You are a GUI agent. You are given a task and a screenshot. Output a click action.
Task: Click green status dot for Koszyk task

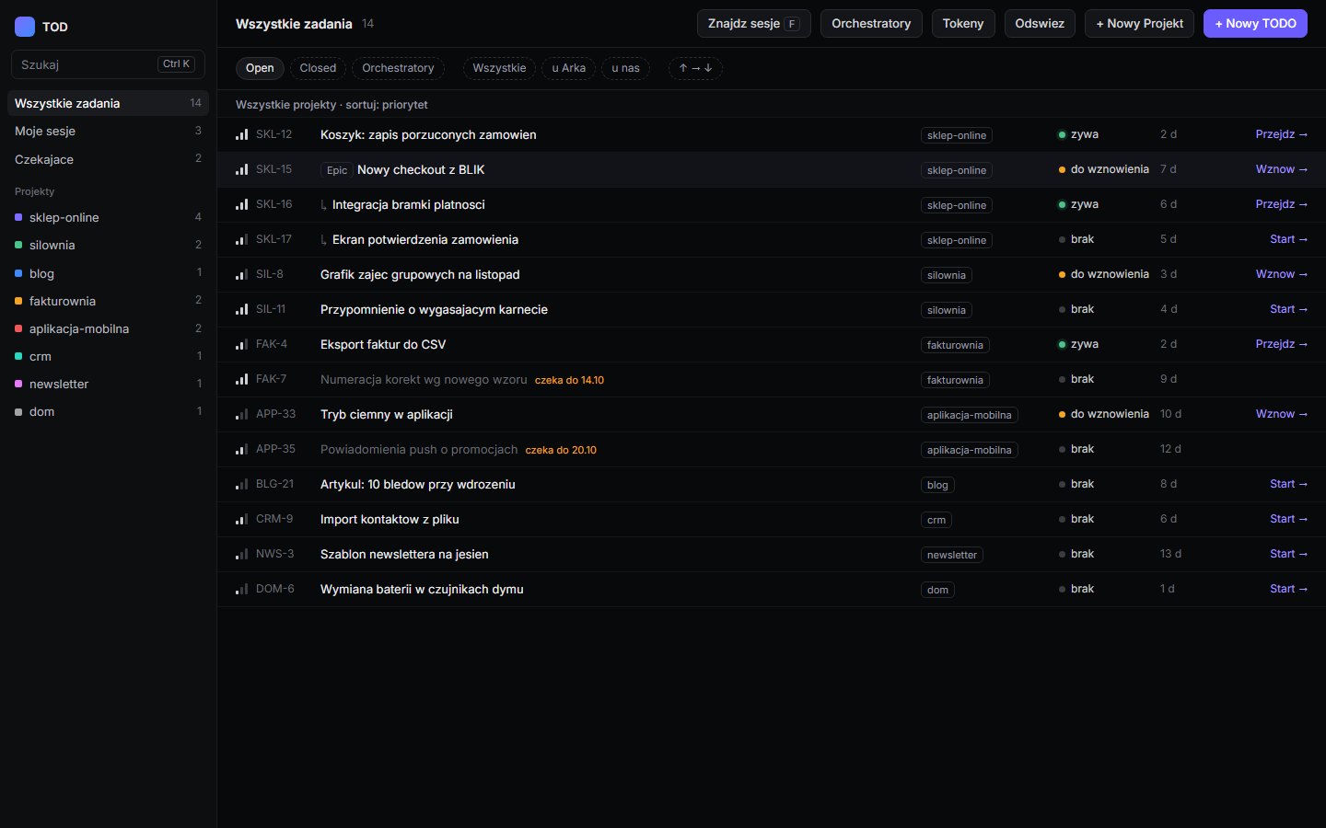pos(1062,134)
